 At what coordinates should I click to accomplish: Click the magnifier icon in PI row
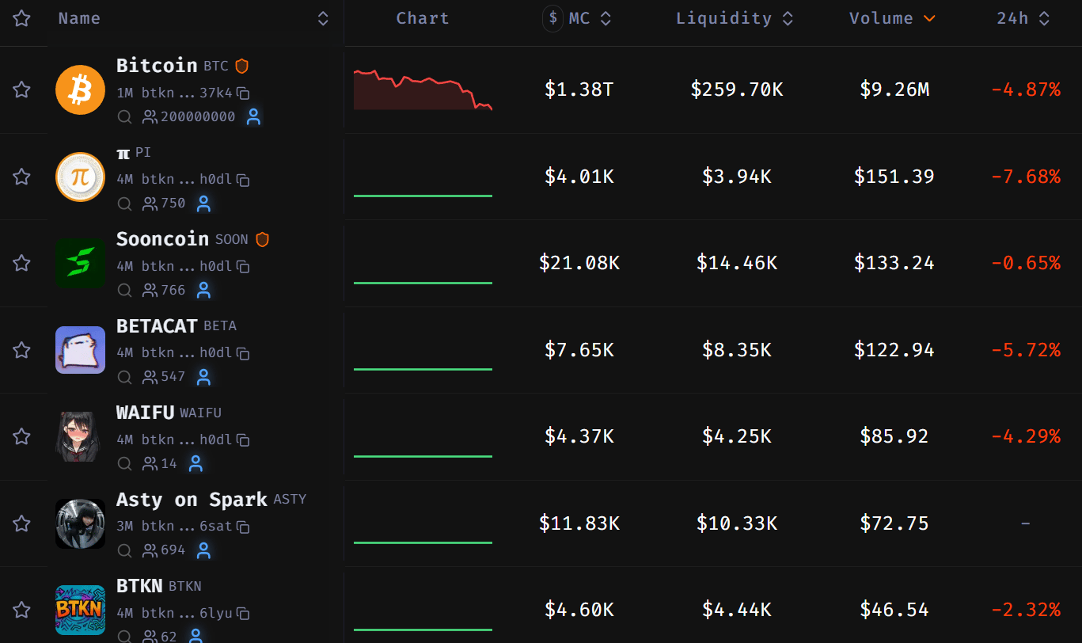click(124, 204)
